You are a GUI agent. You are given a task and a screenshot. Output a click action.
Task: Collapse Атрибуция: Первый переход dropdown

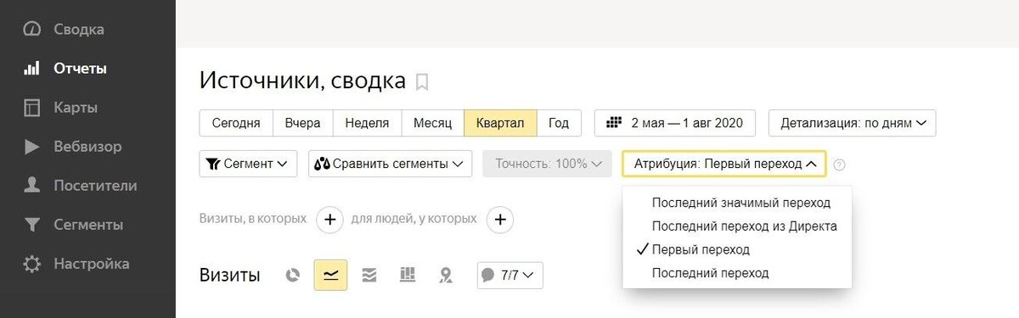click(x=724, y=164)
